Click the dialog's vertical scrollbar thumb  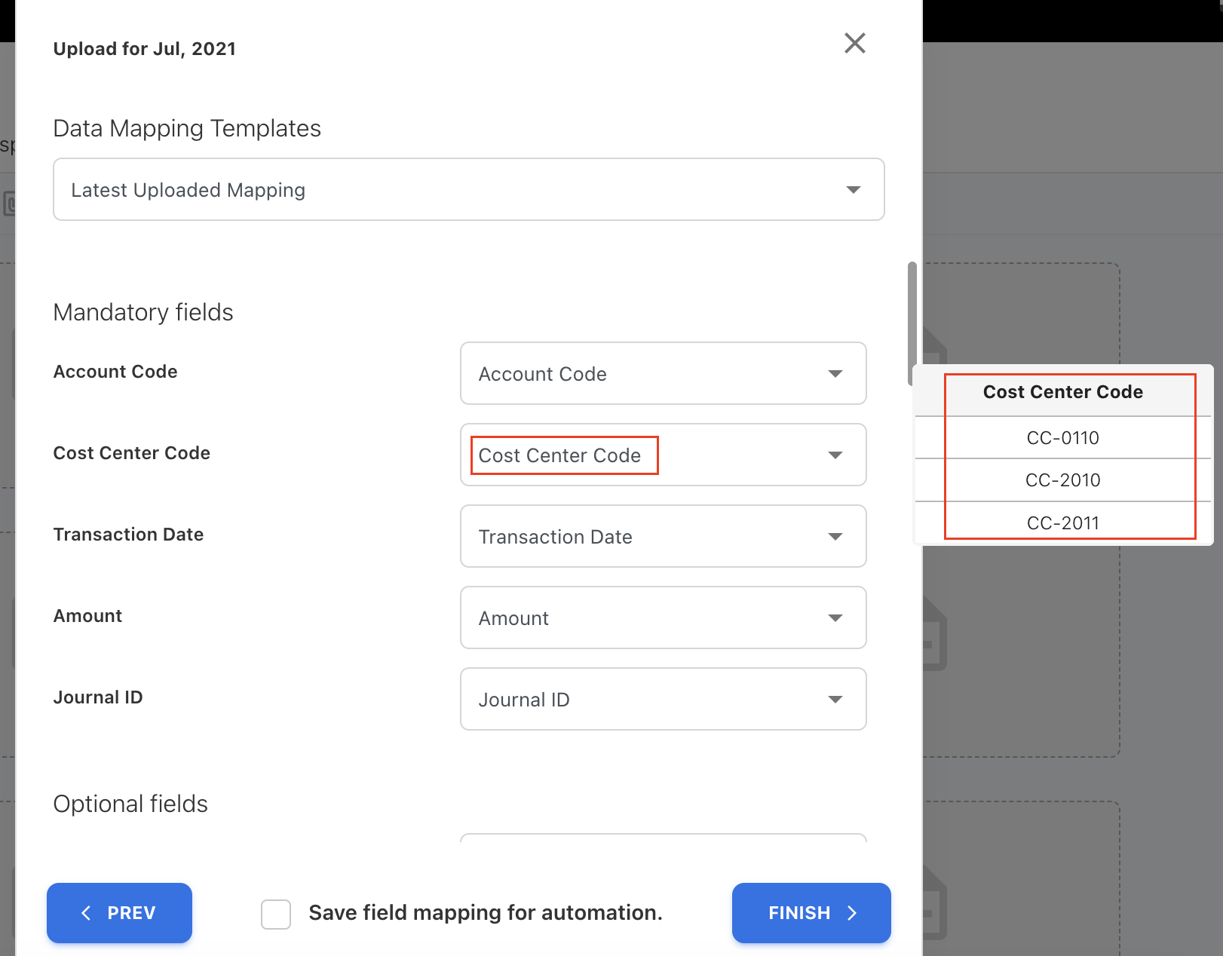tap(912, 323)
